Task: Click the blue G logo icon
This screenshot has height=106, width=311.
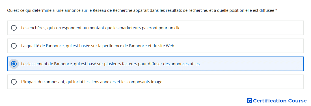Action: pos(249,101)
